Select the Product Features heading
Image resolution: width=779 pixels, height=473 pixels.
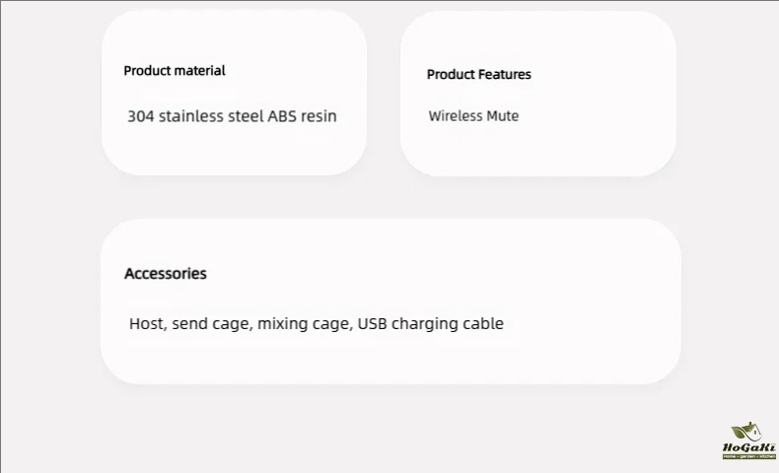click(x=479, y=75)
